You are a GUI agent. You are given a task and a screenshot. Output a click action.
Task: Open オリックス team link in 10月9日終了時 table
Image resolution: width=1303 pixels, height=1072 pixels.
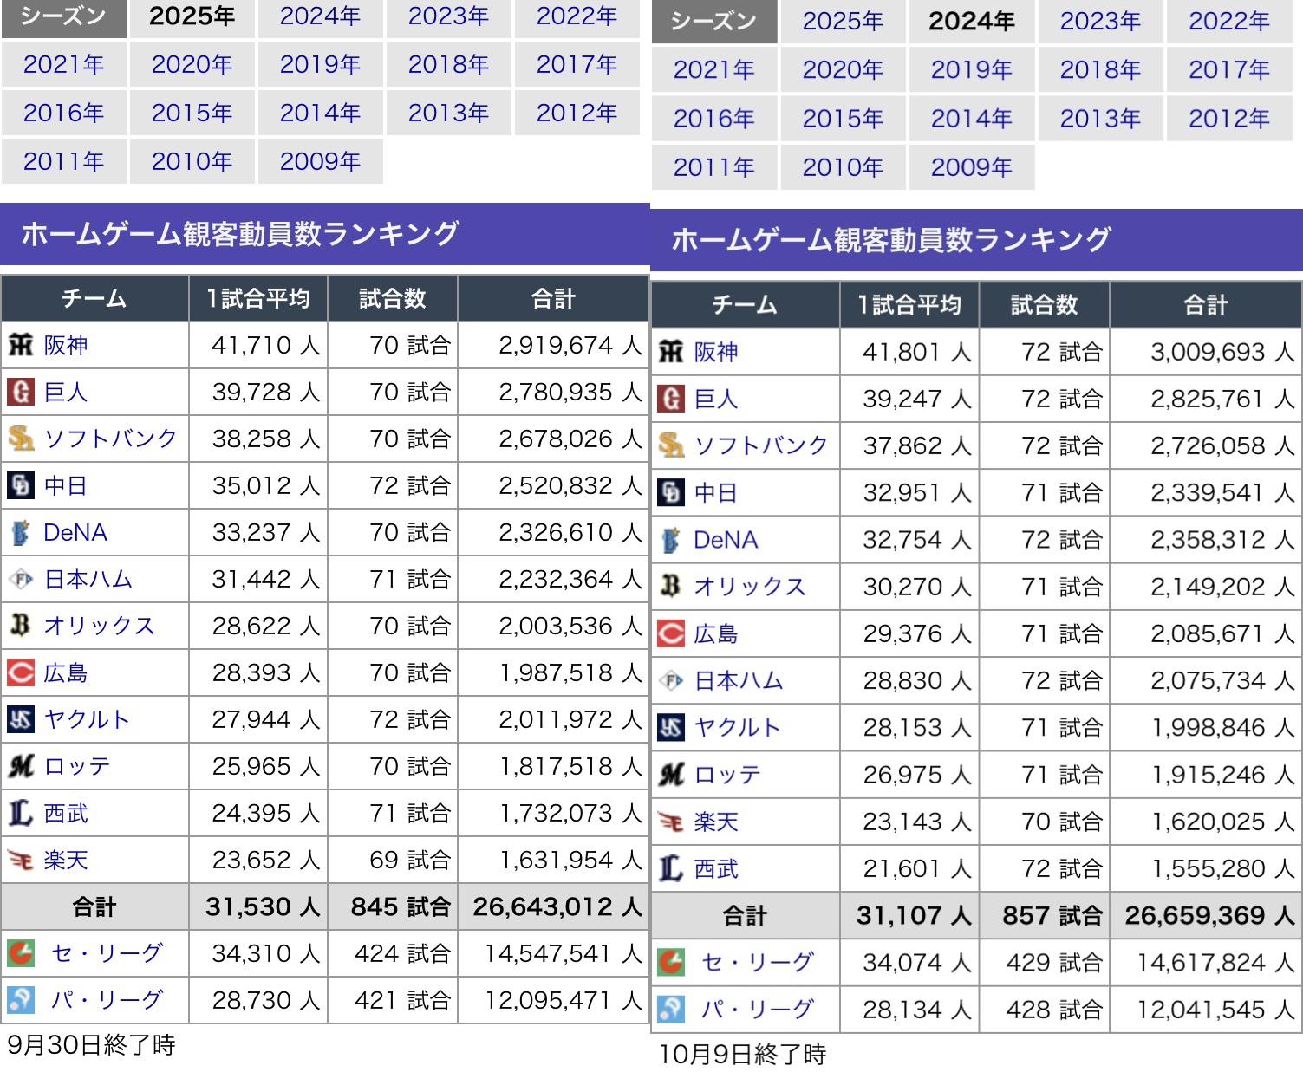pos(750,587)
